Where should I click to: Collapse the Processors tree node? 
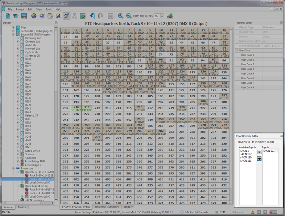click(x=13, y=168)
